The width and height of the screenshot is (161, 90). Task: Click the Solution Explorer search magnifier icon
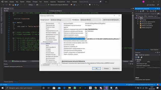coord(158,14)
